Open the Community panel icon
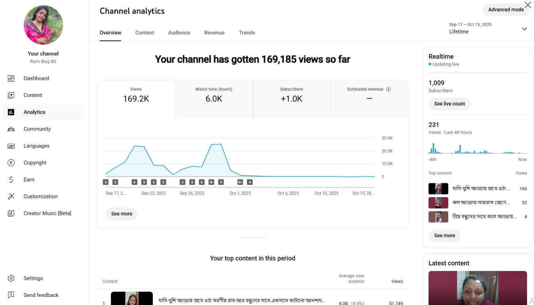This screenshot has height=305, width=534. click(x=11, y=129)
